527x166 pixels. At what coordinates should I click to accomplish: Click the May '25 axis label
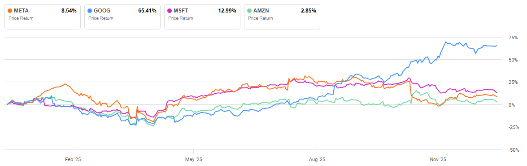click(194, 159)
